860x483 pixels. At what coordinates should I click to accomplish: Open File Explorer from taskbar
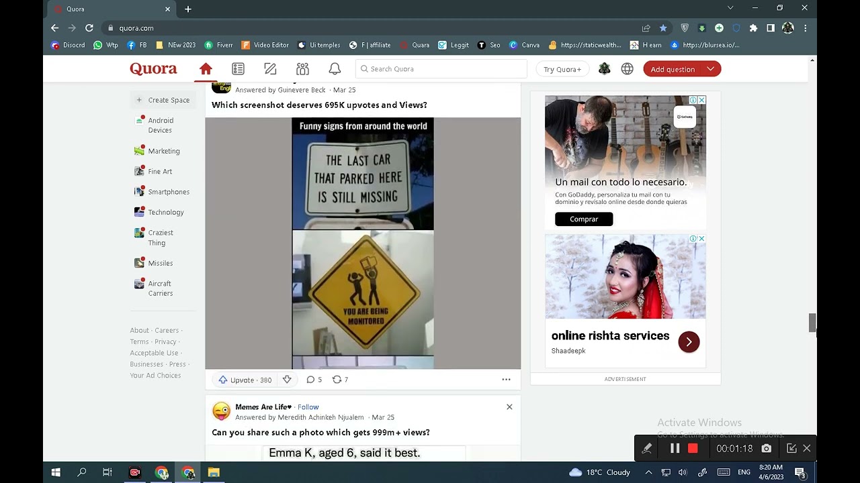tap(214, 472)
